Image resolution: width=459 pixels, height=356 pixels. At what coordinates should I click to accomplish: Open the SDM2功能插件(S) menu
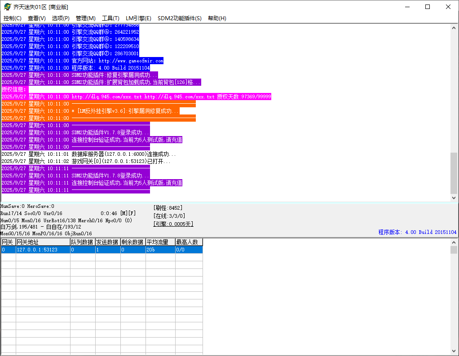[x=180, y=18]
